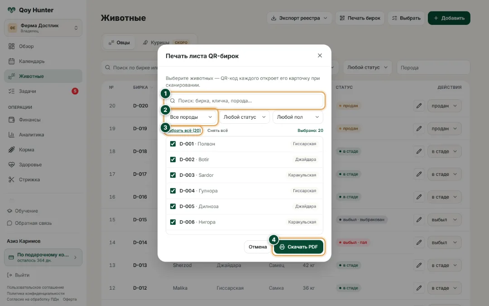Uncheck the D-002 Botir checkbox
The width and height of the screenshot is (489, 306).
pyautogui.click(x=173, y=160)
